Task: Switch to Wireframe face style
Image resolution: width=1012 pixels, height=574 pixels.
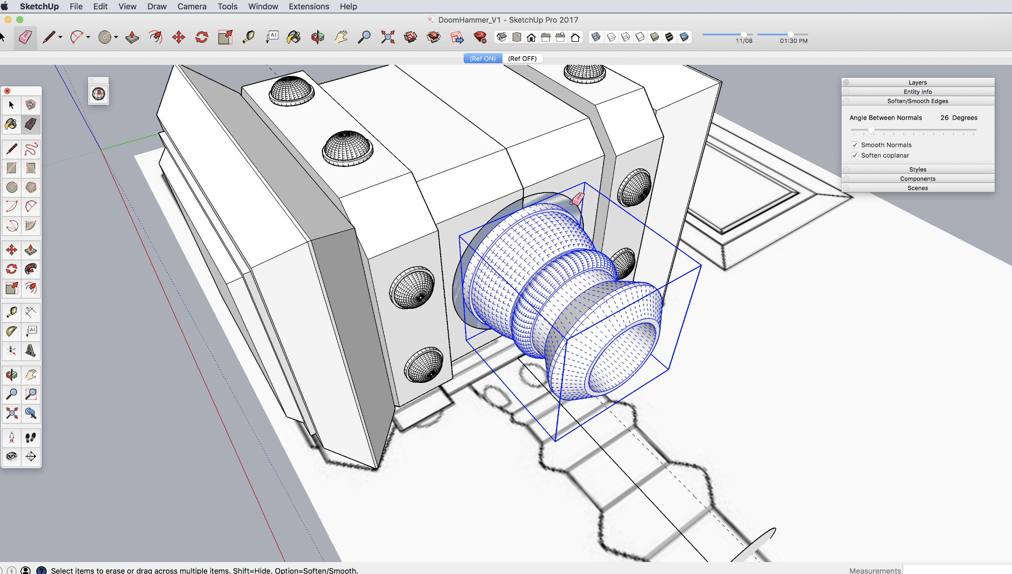Action: pyautogui.click(x=626, y=37)
